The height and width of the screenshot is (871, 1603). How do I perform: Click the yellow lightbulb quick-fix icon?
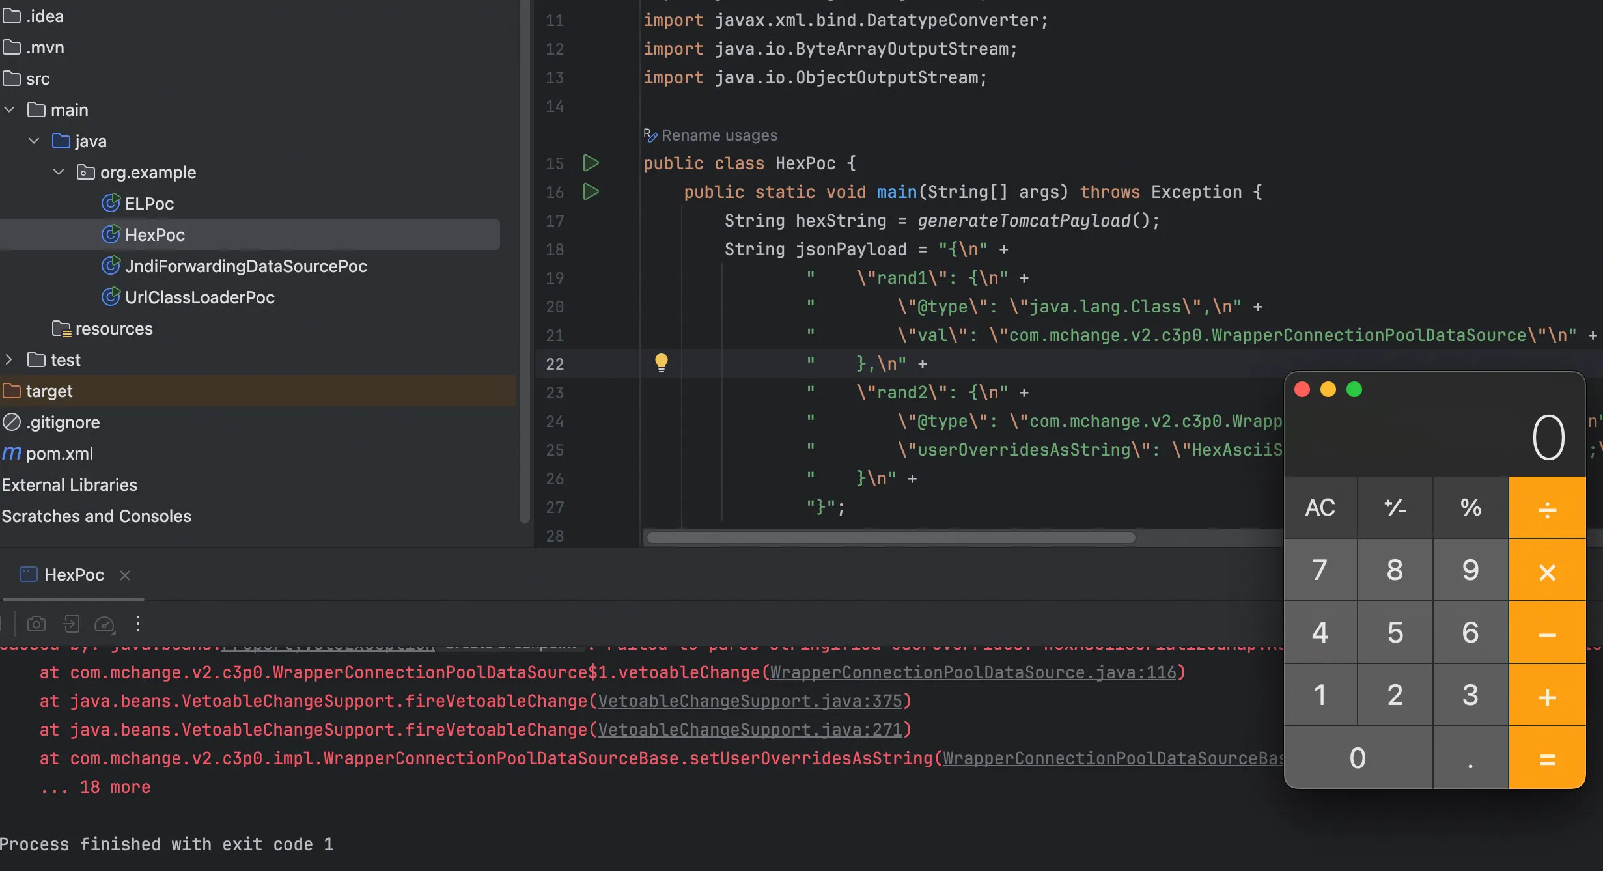[661, 363]
